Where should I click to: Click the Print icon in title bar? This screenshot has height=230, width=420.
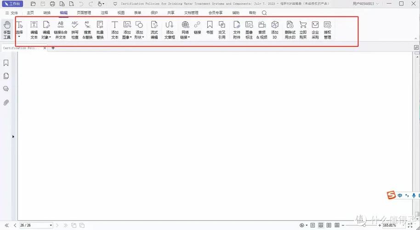tap(52, 4)
